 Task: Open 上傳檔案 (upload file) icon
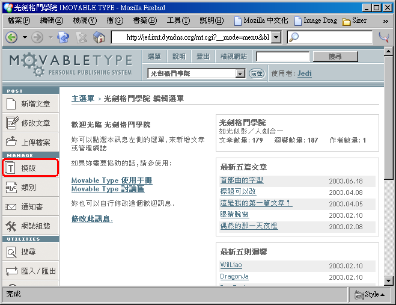(11, 141)
